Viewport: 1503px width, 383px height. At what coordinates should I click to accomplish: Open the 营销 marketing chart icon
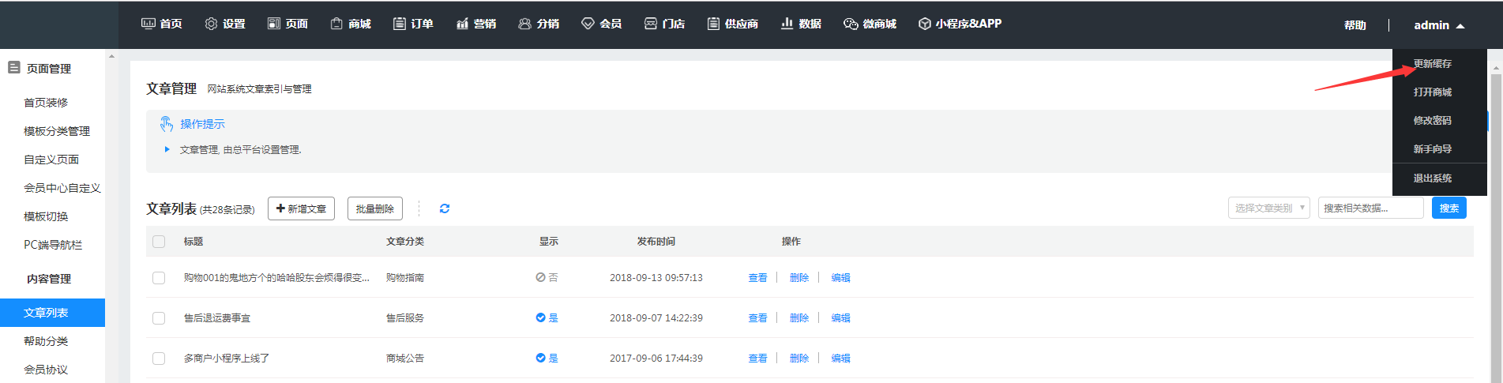pyautogui.click(x=462, y=24)
